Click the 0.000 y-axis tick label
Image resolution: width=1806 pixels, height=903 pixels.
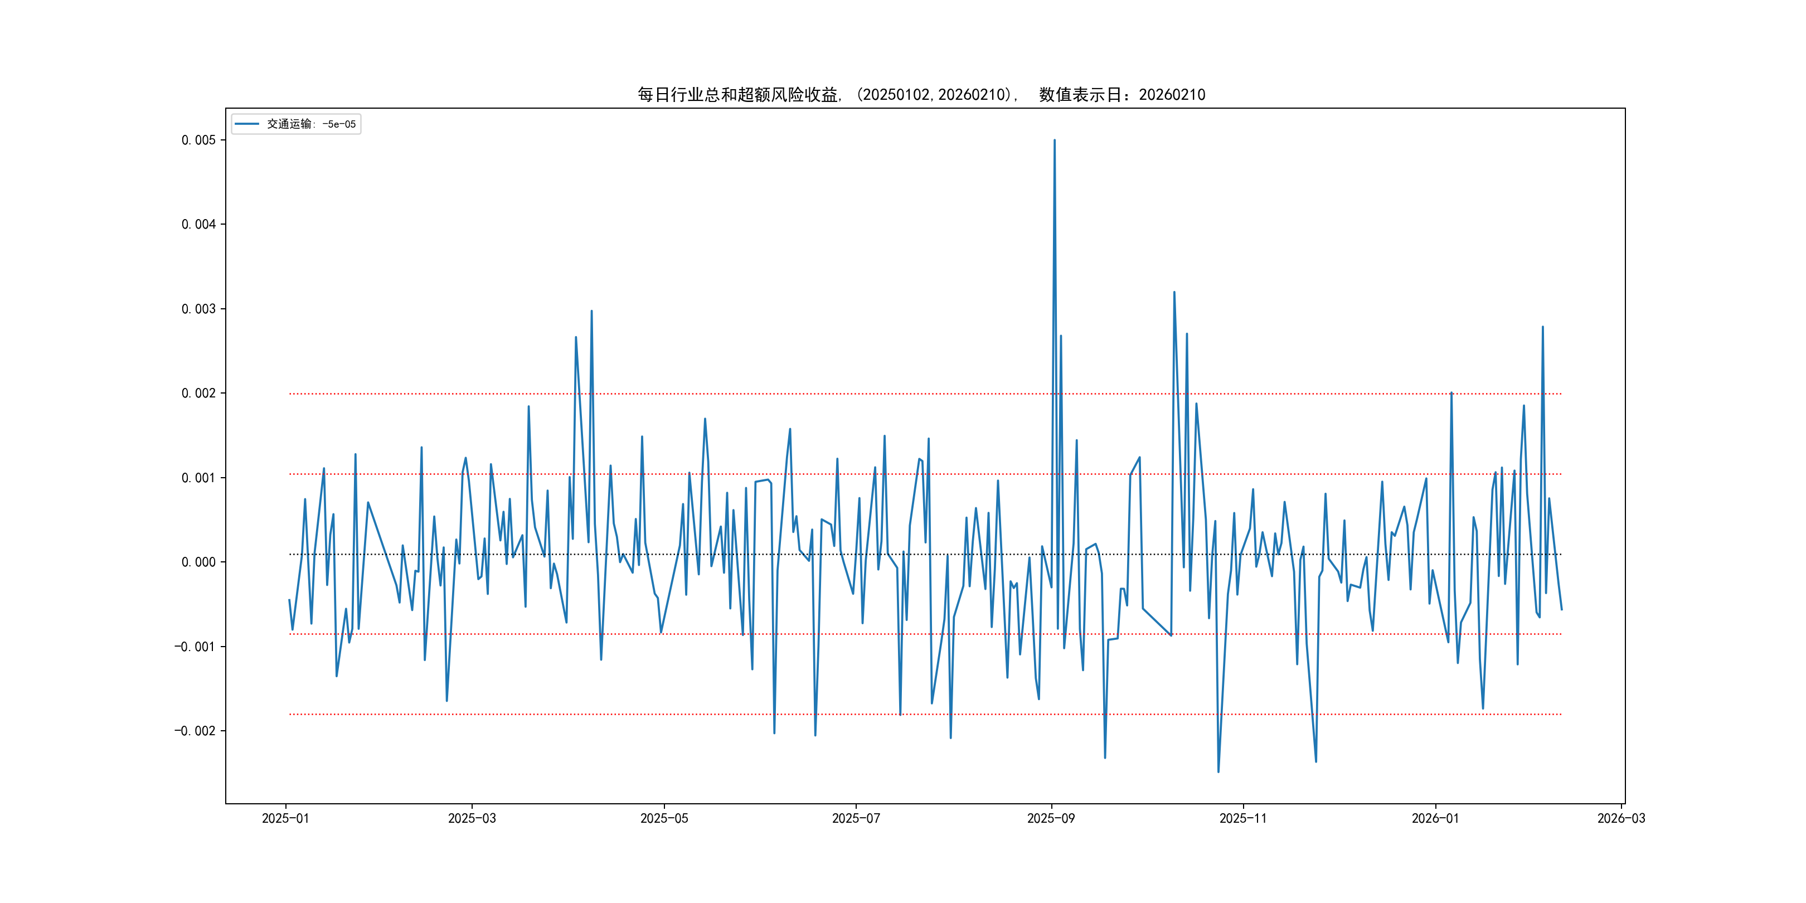click(198, 562)
